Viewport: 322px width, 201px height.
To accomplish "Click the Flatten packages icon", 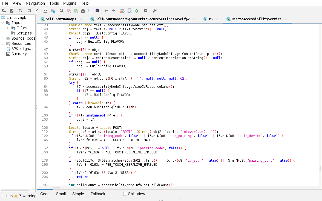I will 53,11.
